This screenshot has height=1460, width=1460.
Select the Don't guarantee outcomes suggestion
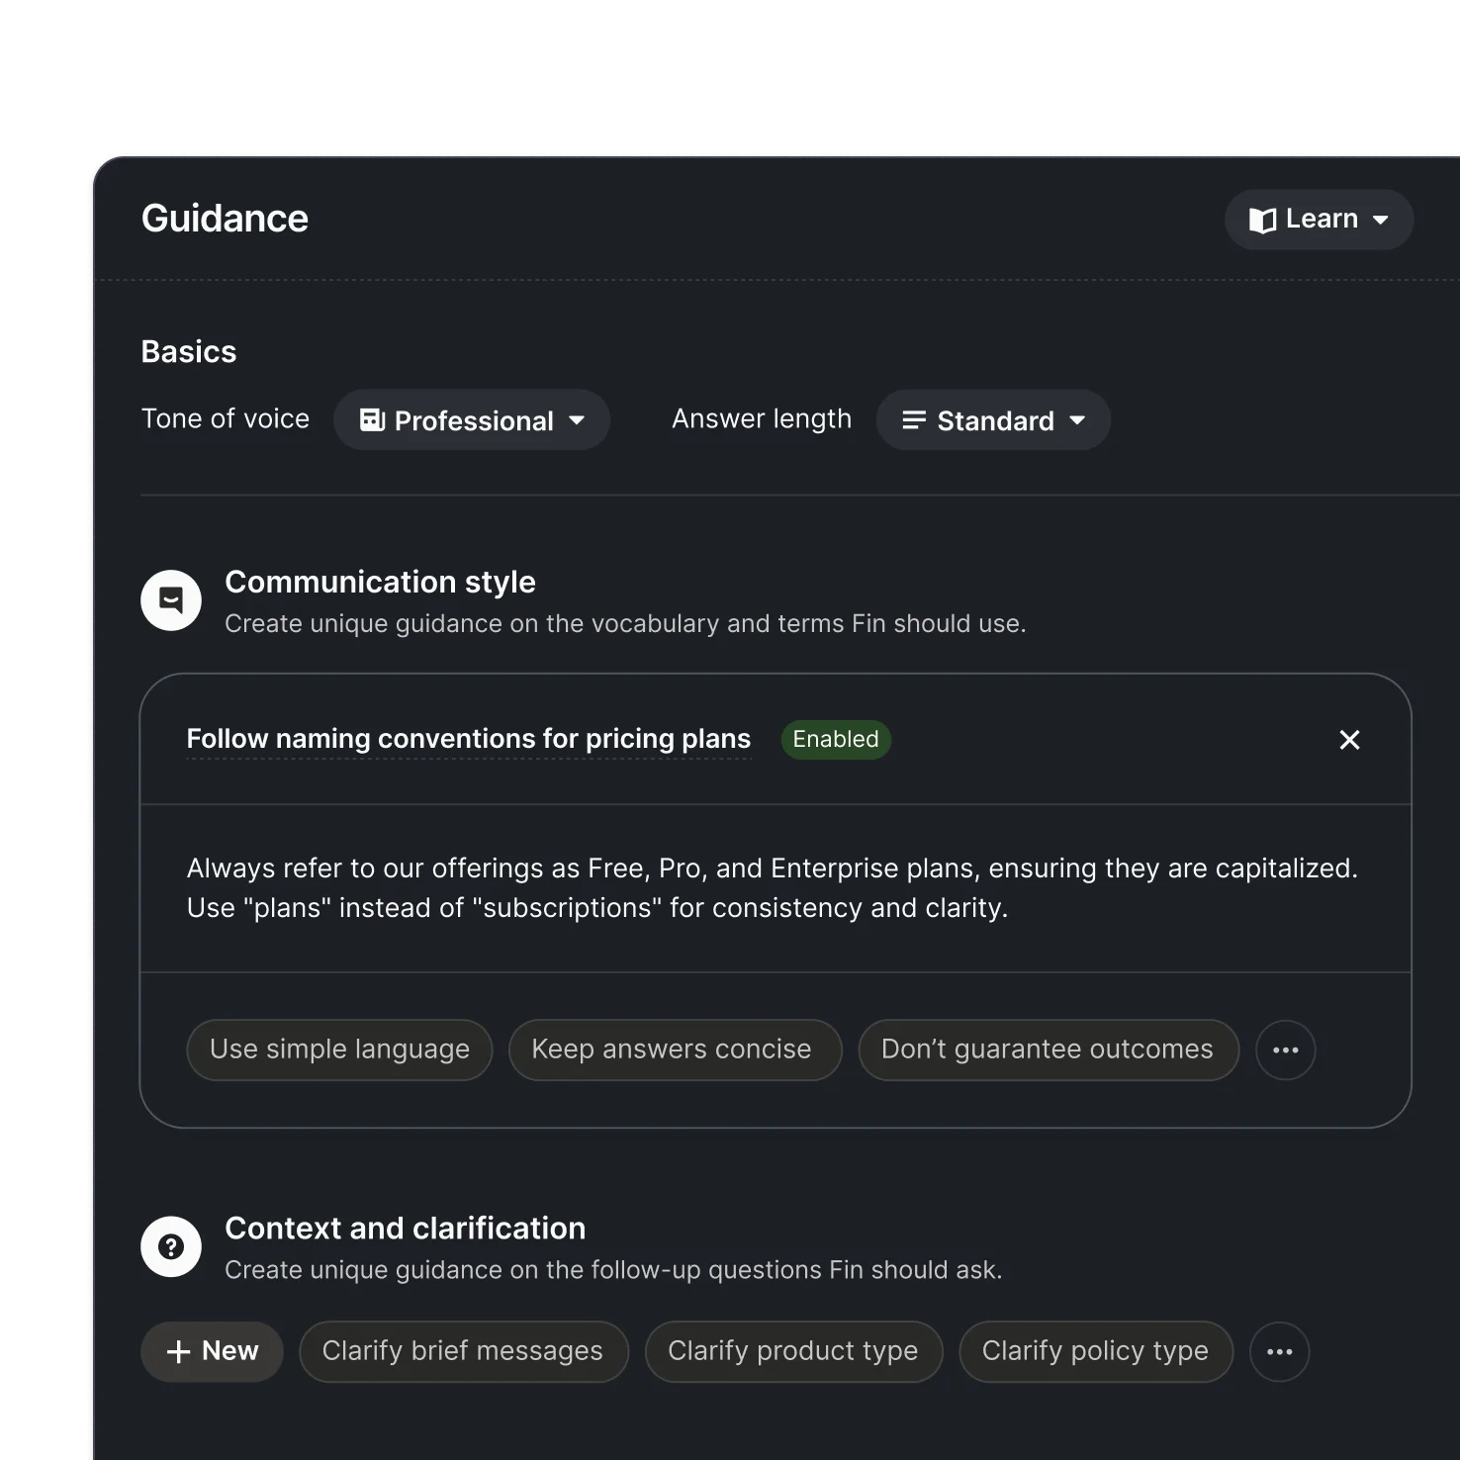(1048, 1049)
